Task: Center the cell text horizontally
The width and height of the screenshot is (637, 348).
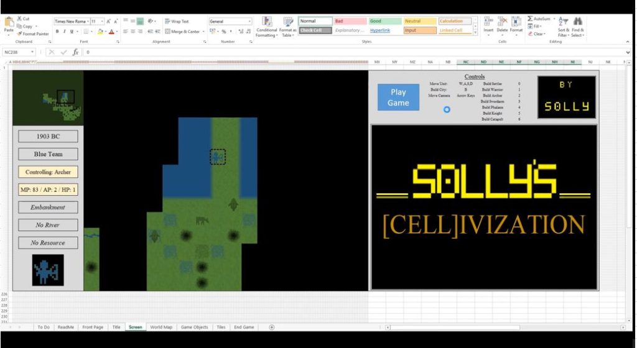Action: click(133, 32)
